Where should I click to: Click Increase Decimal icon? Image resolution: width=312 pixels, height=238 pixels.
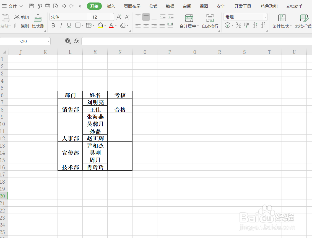tap(255, 25)
